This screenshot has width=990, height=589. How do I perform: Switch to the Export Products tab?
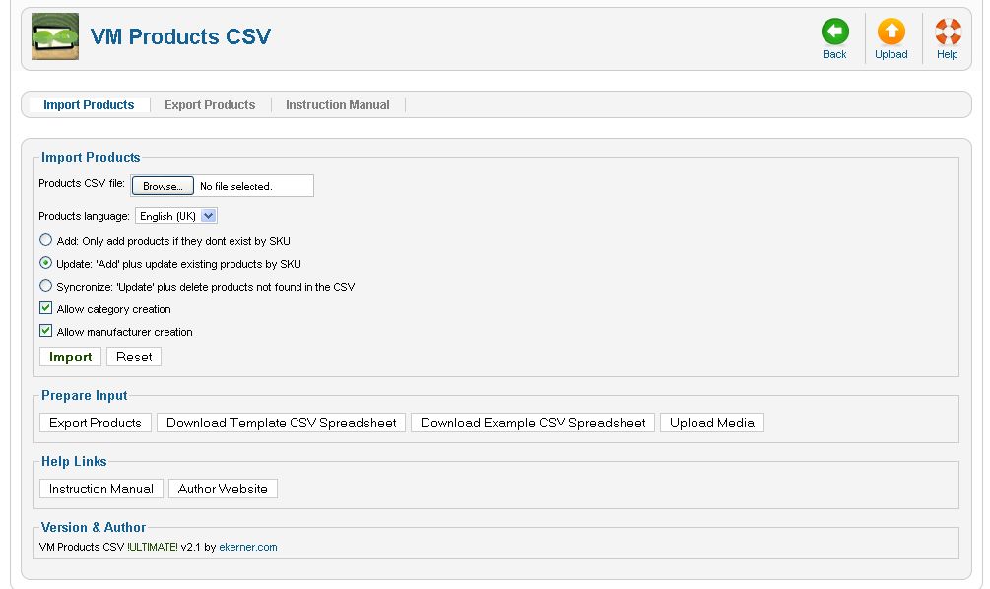pyautogui.click(x=210, y=104)
